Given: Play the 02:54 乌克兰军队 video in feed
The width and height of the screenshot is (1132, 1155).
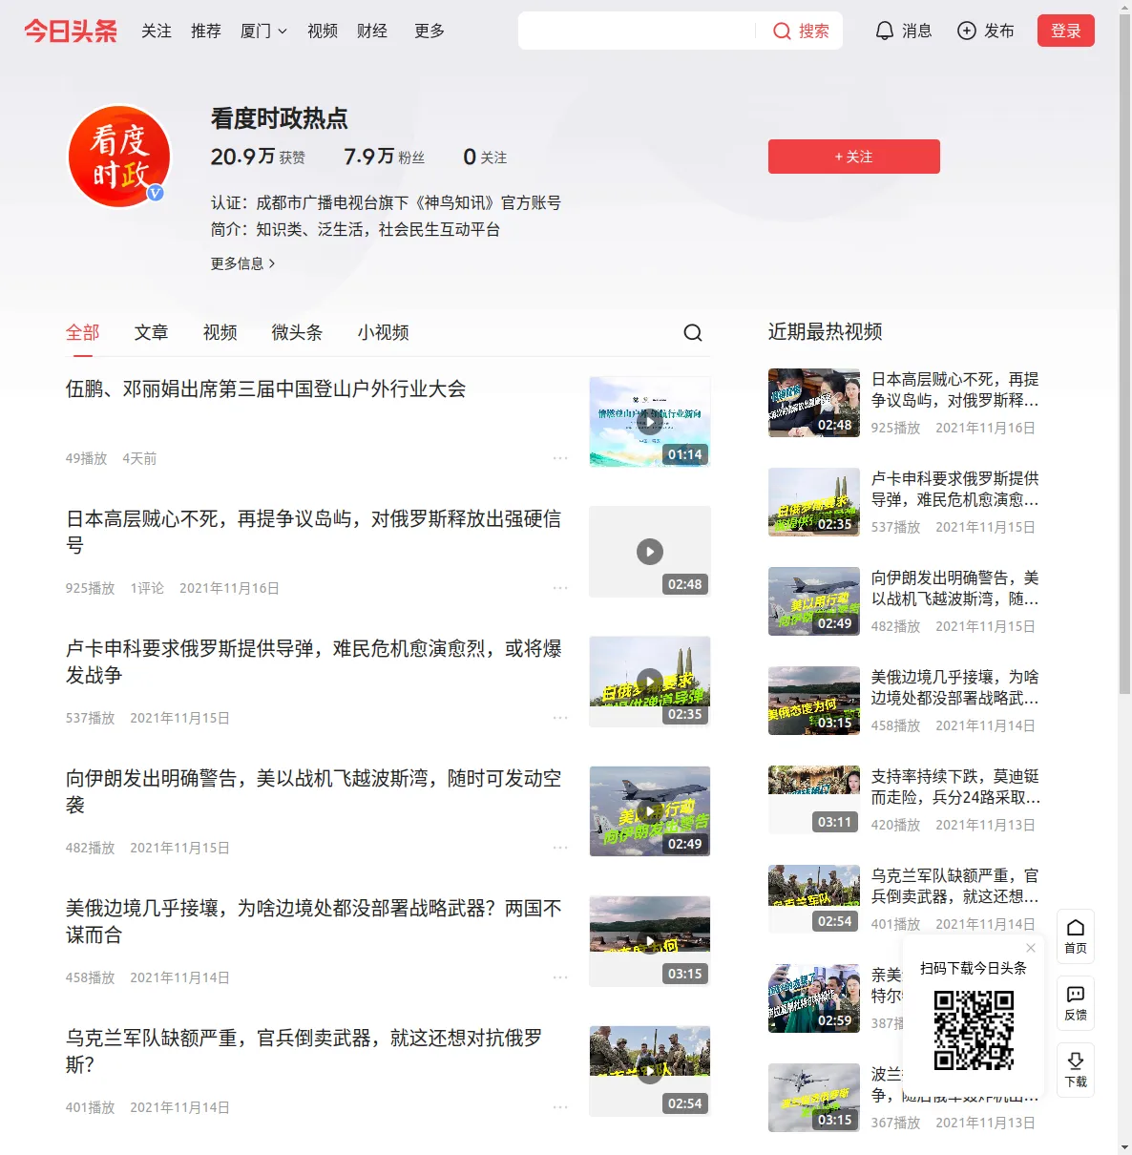Looking at the screenshot, I should coord(650,1071).
